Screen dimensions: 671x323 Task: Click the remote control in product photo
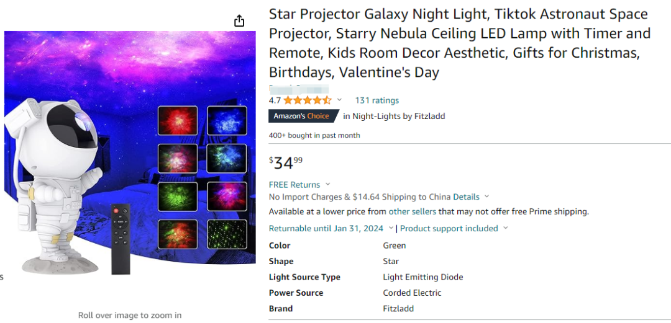click(121, 240)
